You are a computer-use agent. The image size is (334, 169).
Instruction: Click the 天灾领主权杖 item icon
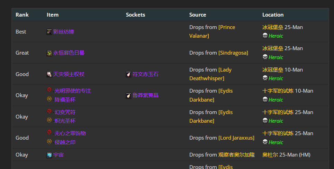point(49,74)
